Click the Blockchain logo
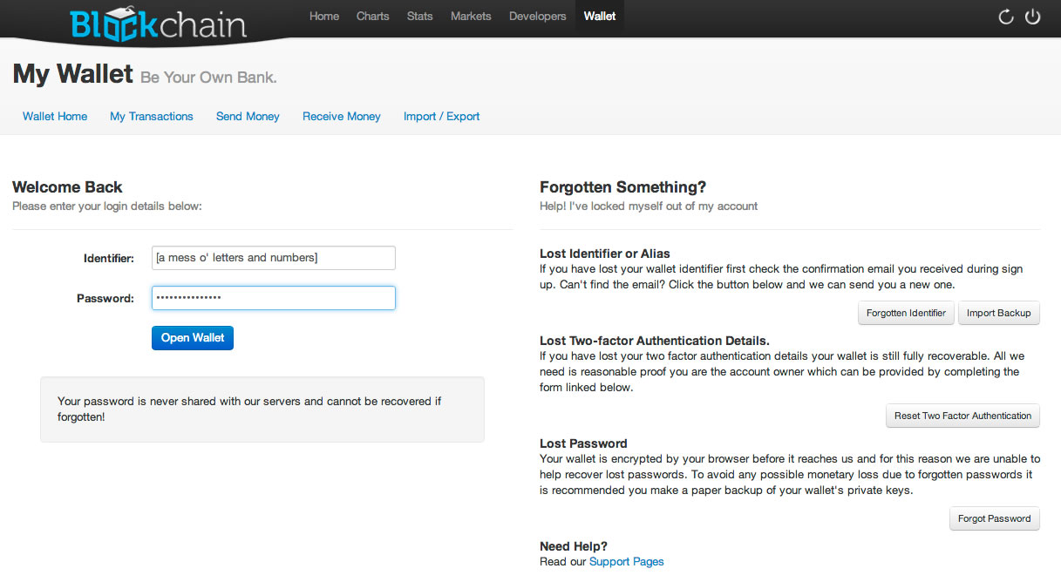1061x582 pixels. (x=158, y=24)
